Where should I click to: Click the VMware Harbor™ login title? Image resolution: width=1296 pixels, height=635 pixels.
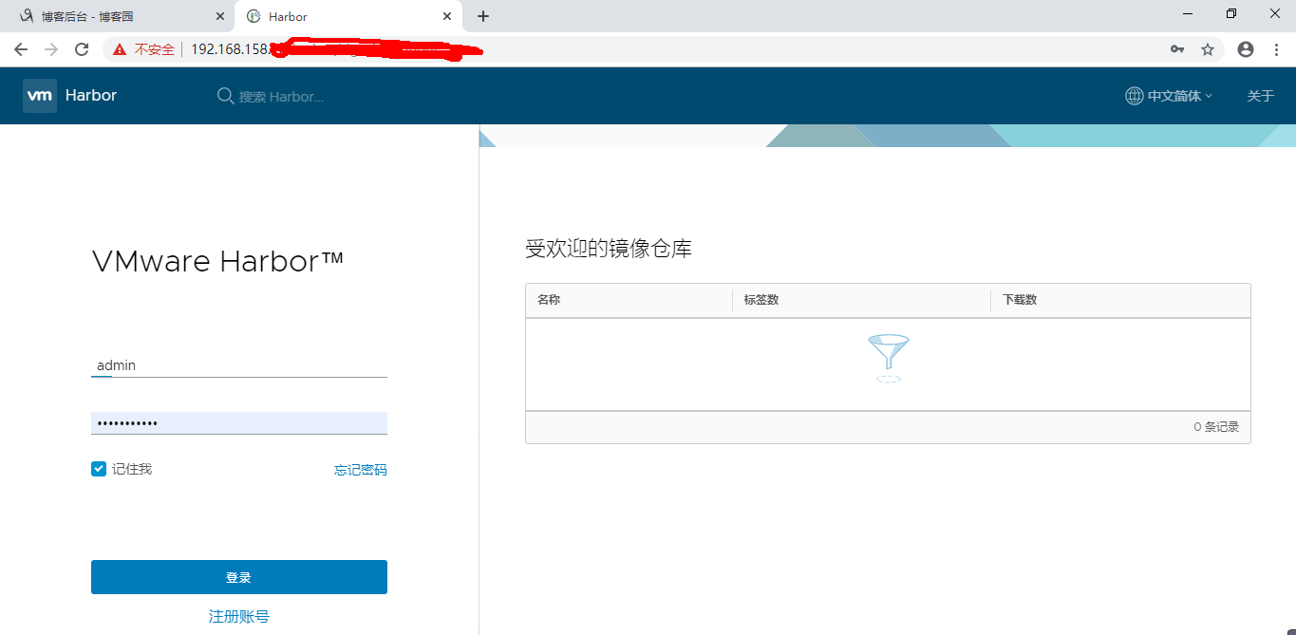(x=218, y=261)
